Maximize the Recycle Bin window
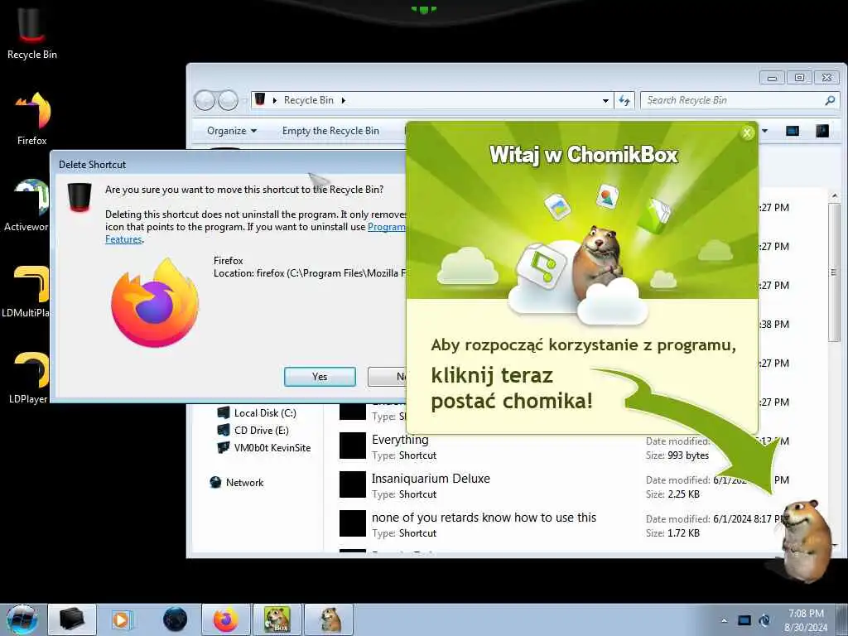Viewport: 848px width, 636px height. point(799,78)
